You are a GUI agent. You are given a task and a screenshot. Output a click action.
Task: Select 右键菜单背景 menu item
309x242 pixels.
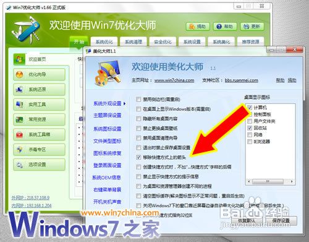[108, 189]
